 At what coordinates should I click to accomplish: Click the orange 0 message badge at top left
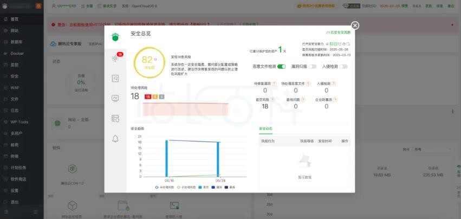(x=38, y=6)
